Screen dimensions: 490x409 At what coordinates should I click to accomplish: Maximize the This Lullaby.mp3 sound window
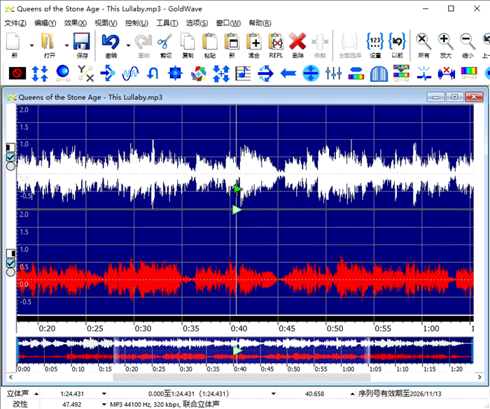click(455, 96)
